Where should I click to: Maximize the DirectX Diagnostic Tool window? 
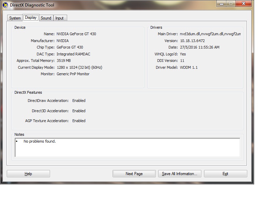(x=231, y=4)
